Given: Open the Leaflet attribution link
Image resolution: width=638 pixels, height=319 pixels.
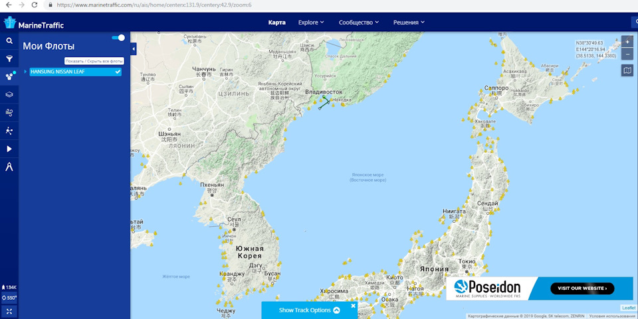Looking at the screenshot, I should (x=629, y=308).
